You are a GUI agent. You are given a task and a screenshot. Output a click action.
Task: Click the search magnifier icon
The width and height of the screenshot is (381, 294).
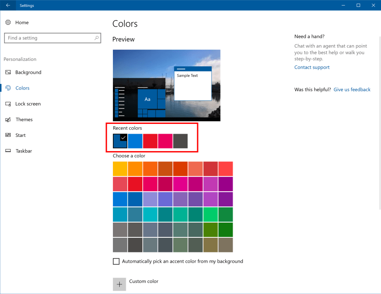(x=96, y=38)
